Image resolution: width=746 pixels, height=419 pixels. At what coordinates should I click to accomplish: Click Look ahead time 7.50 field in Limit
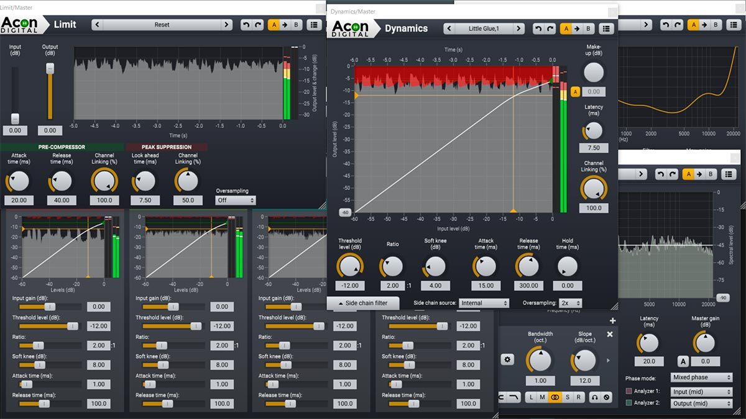point(145,200)
